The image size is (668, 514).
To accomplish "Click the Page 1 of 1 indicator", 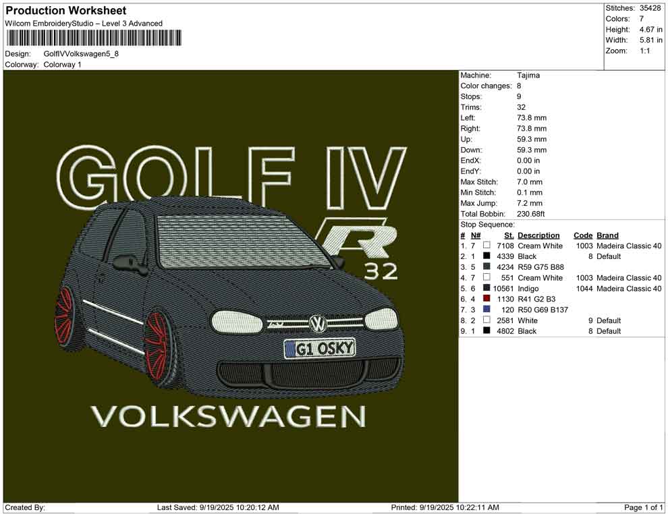I will (643, 507).
